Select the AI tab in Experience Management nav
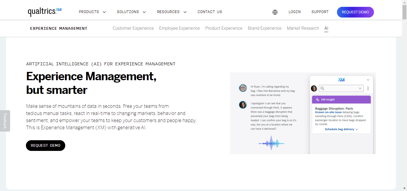Screen dimensions: 407x191 point(326,28)
